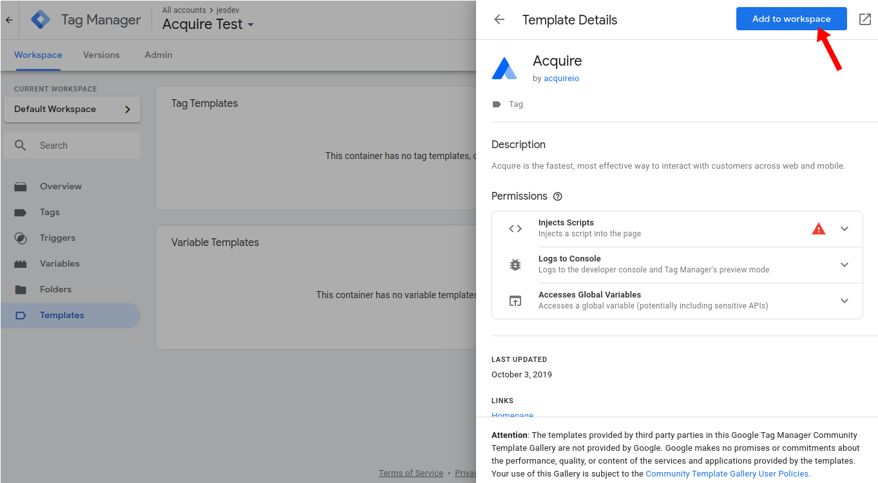Open the Permissions help icon

(558, 196)
